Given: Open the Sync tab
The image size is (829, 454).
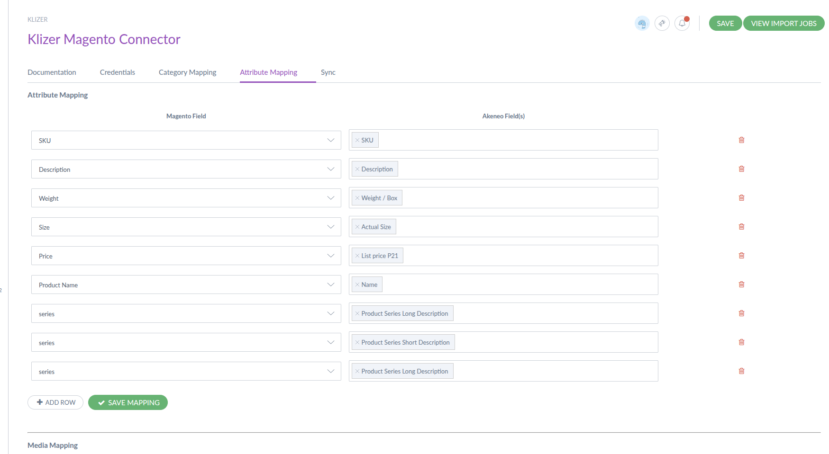Looking at the screenshot, I should [328, 72].
